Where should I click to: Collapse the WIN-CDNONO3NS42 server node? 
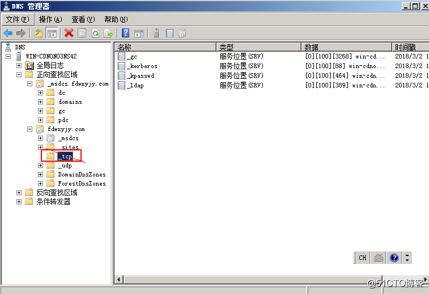9,56
